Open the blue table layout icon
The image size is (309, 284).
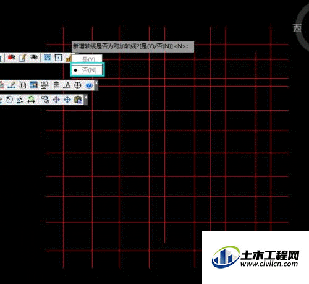33,85
